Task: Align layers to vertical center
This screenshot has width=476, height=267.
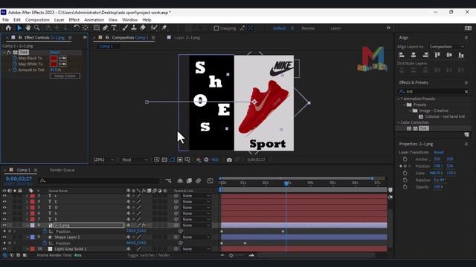Action: point(449,55)
